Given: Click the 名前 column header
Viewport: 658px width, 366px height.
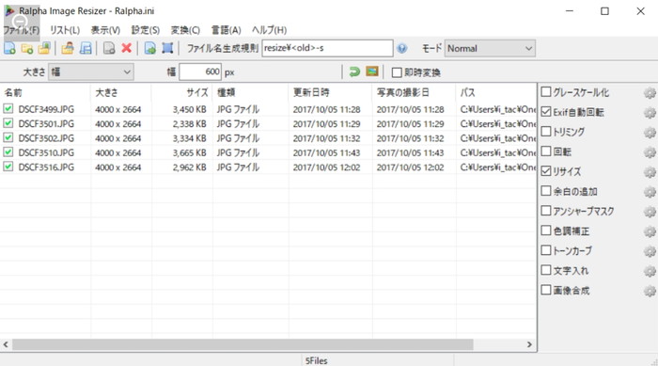Looking at the screenshot, I should pyautogui.click(x=45, y=93).
